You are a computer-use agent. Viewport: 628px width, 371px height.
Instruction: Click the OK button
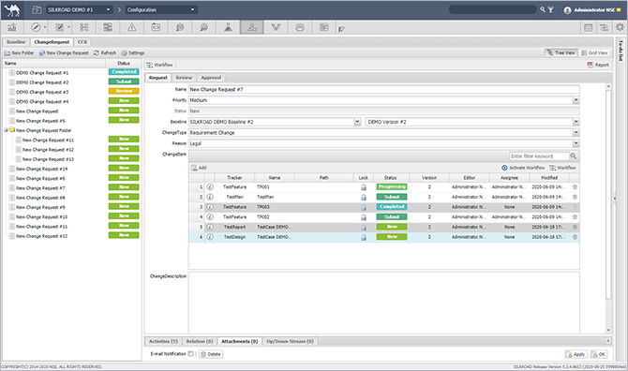coord(599,354)
